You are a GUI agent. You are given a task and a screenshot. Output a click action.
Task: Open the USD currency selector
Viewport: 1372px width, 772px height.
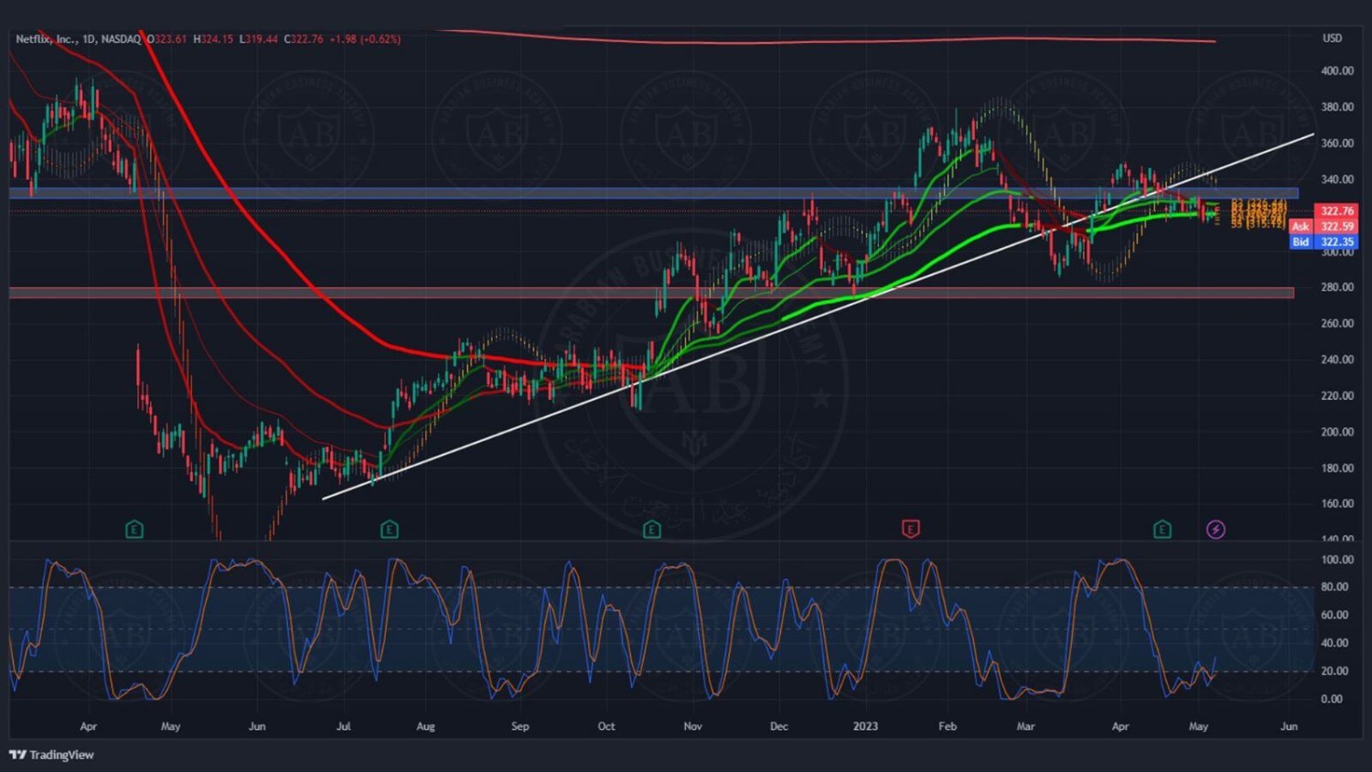pyautogui.click(x=1332, y=38)
